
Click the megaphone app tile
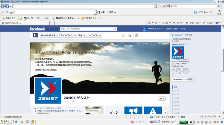(x=133, y=110)
